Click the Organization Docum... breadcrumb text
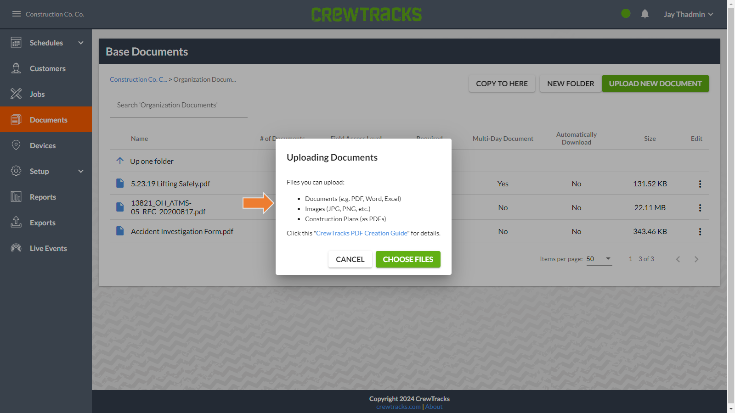Viewport: 735px width, 413px height. pyautogui.click(x=205, y=79)
